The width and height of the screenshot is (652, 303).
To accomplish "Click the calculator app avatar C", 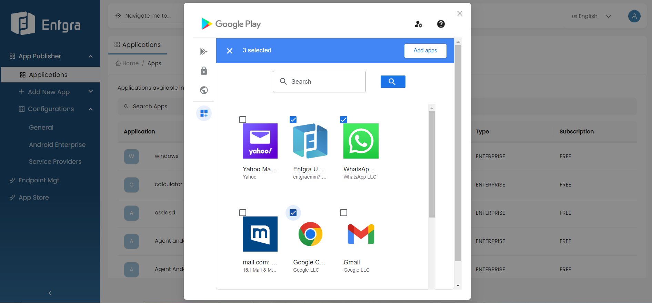I will [131, 185].
